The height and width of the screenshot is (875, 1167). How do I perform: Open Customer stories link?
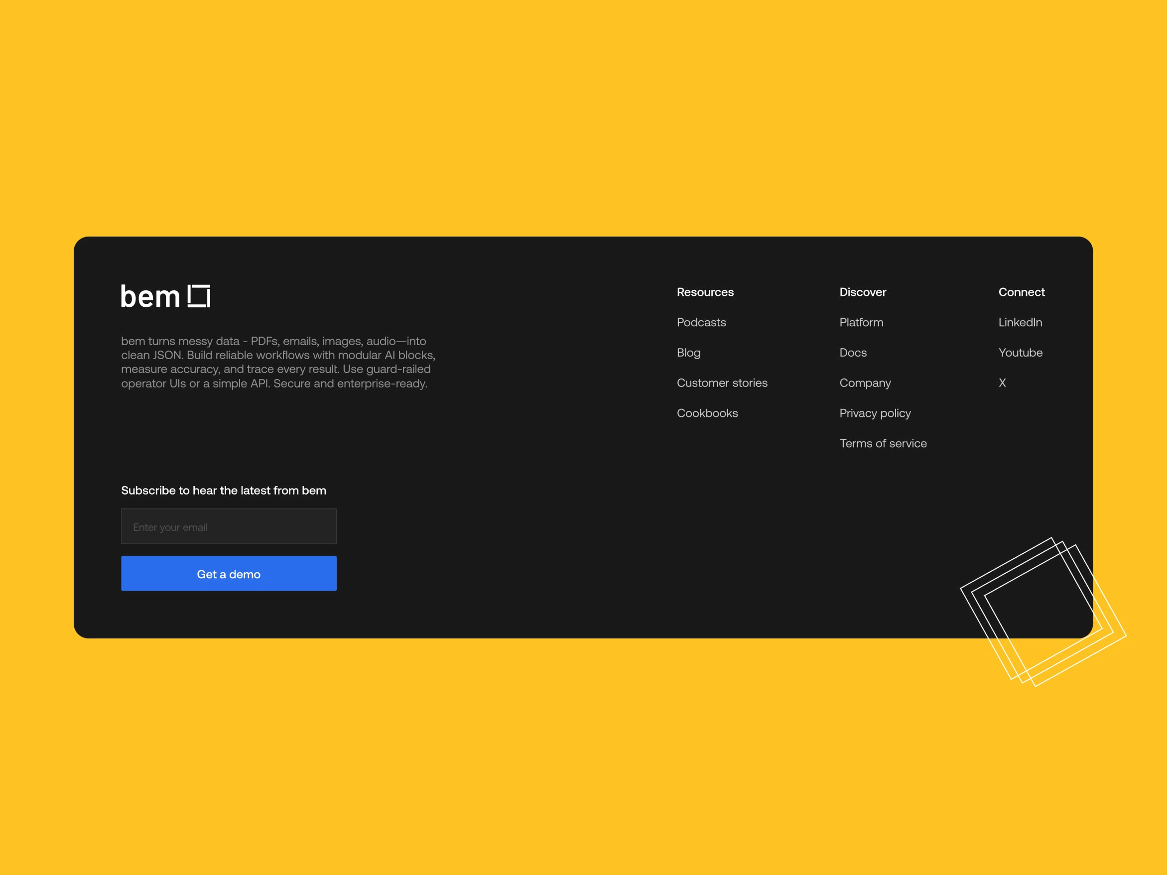click(x=722, y=383)
